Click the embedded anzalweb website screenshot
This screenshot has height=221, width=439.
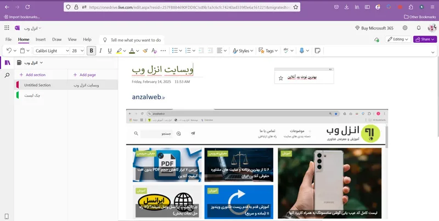click(x=257, y=163)
